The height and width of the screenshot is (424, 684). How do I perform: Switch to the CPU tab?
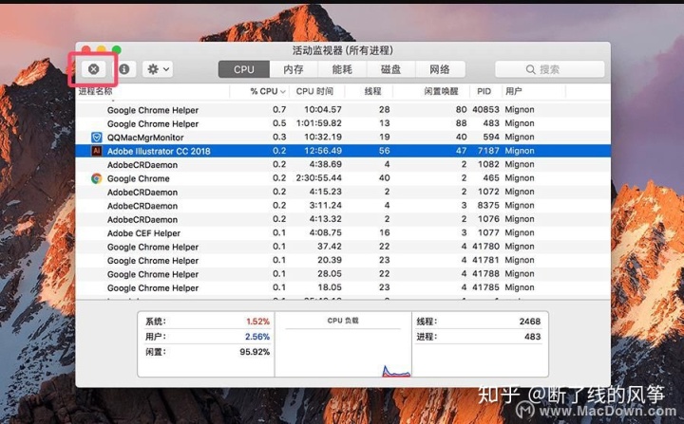[x=244, y=69]
